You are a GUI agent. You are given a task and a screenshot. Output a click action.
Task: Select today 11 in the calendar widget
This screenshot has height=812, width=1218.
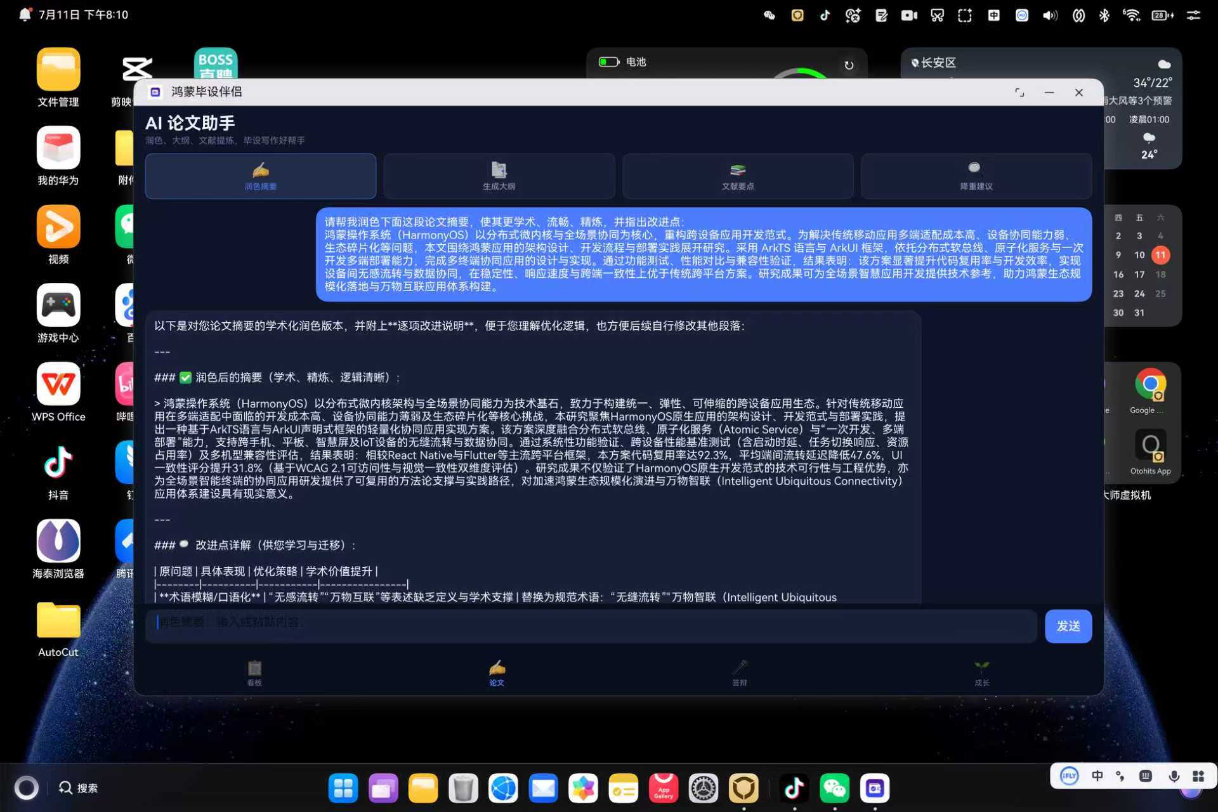tap(1160, 255)
